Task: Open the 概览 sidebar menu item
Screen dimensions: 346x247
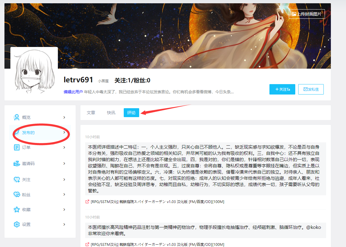Action: pos(40,117)
